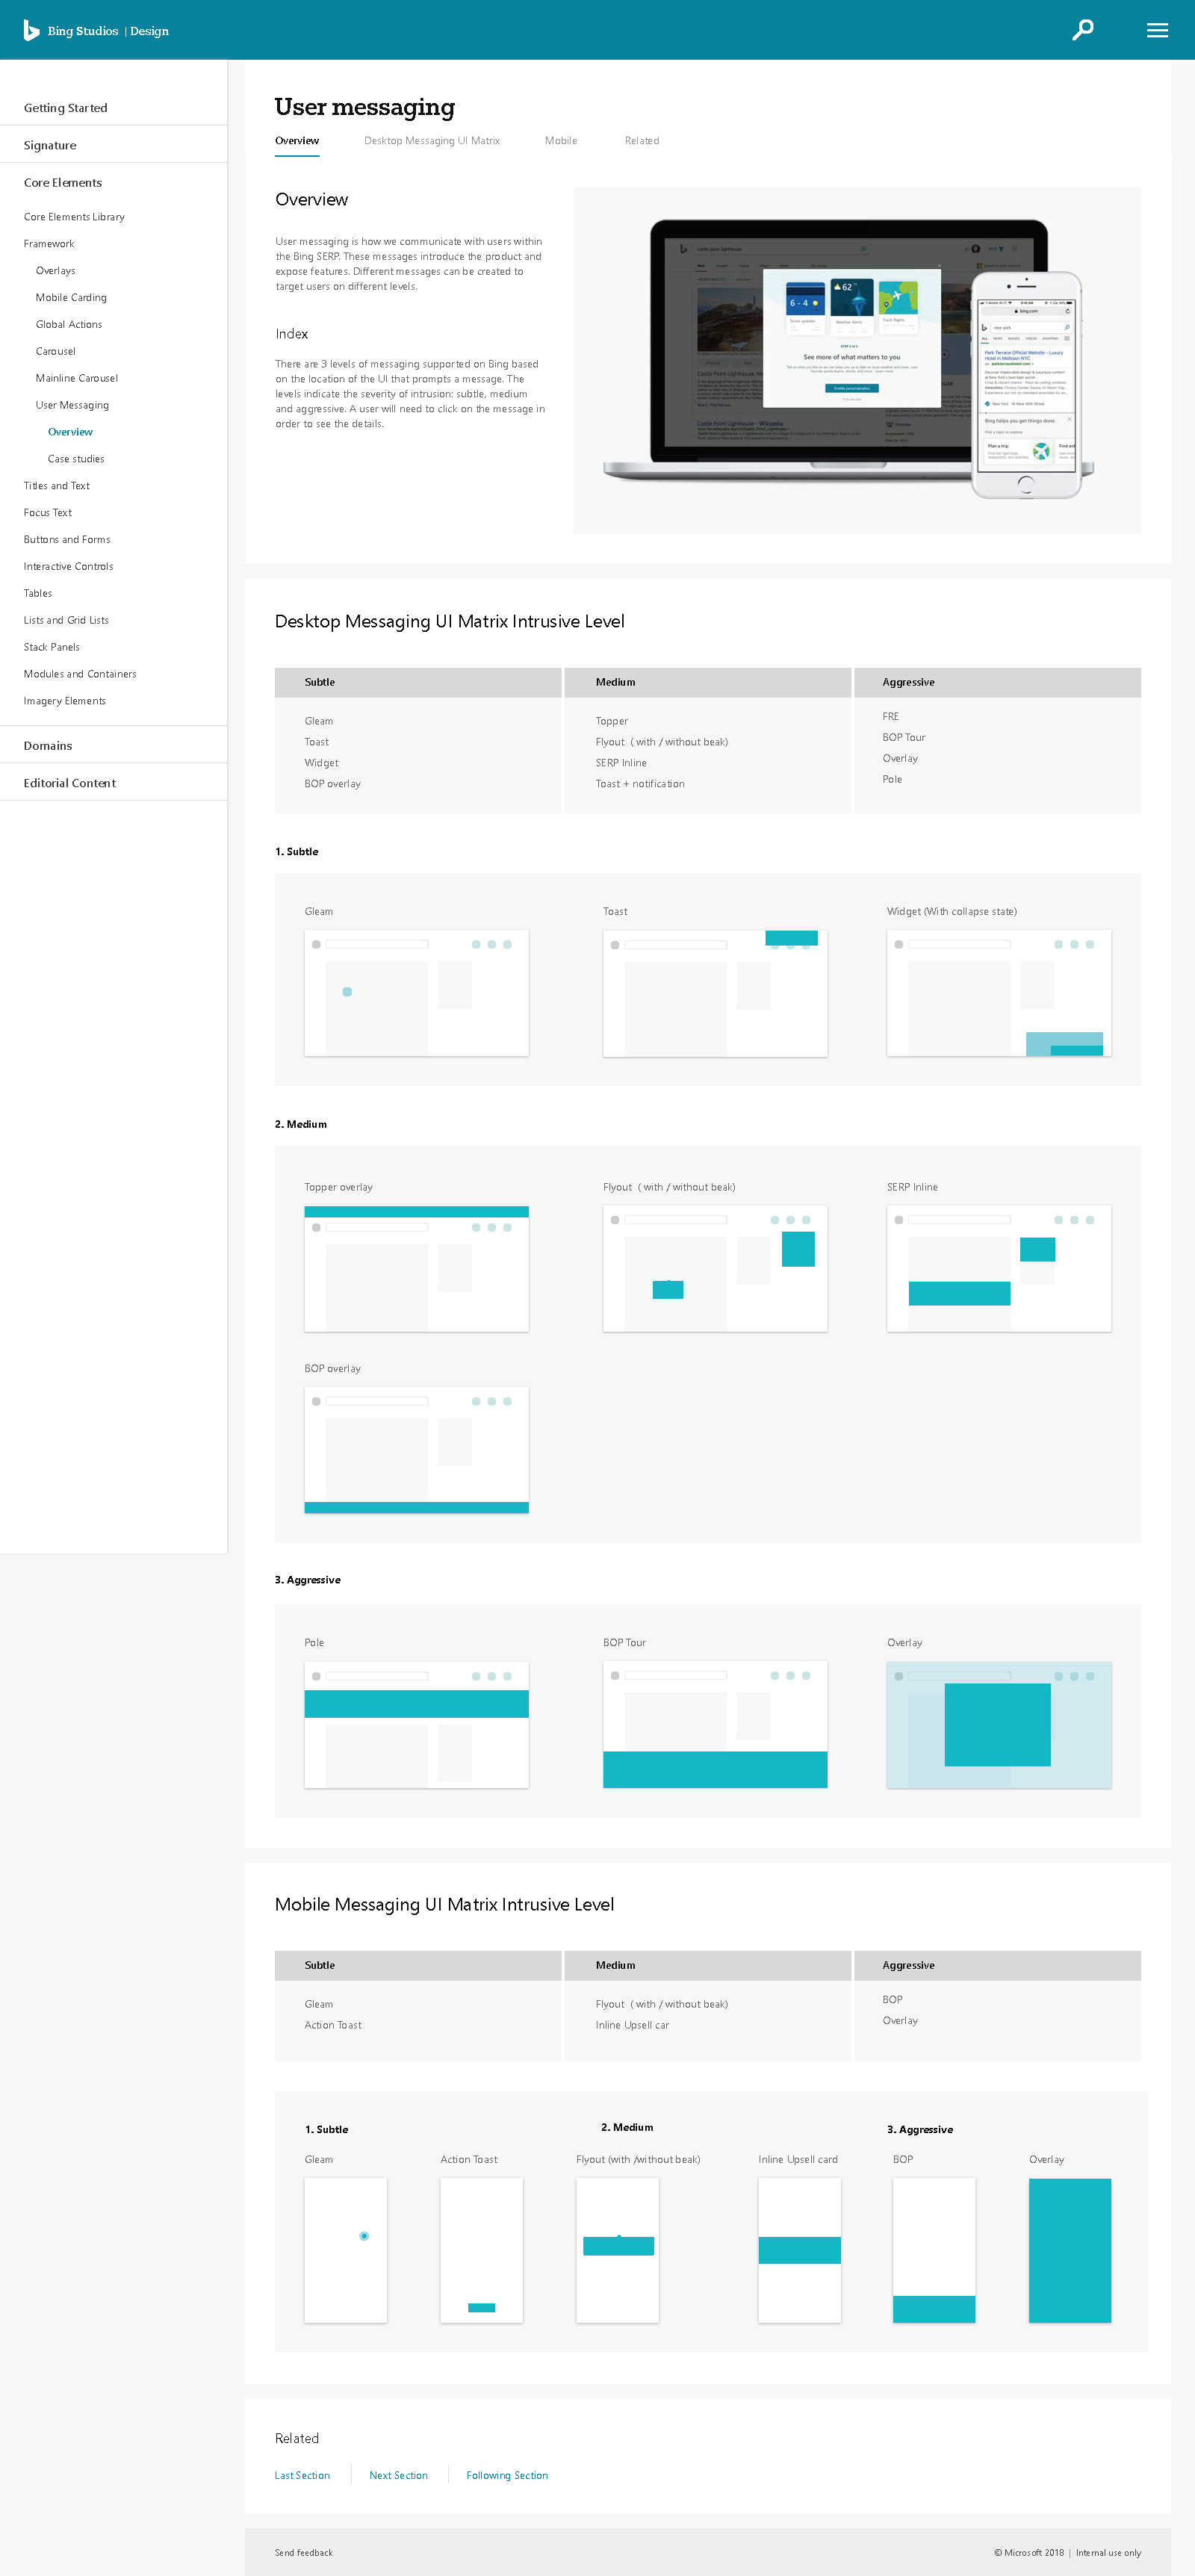
Task: Open Tables in the sidebar
Action: point(38,594)
